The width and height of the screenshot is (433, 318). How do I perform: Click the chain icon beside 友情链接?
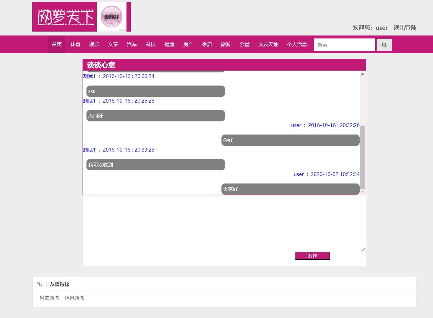(39, 284)
